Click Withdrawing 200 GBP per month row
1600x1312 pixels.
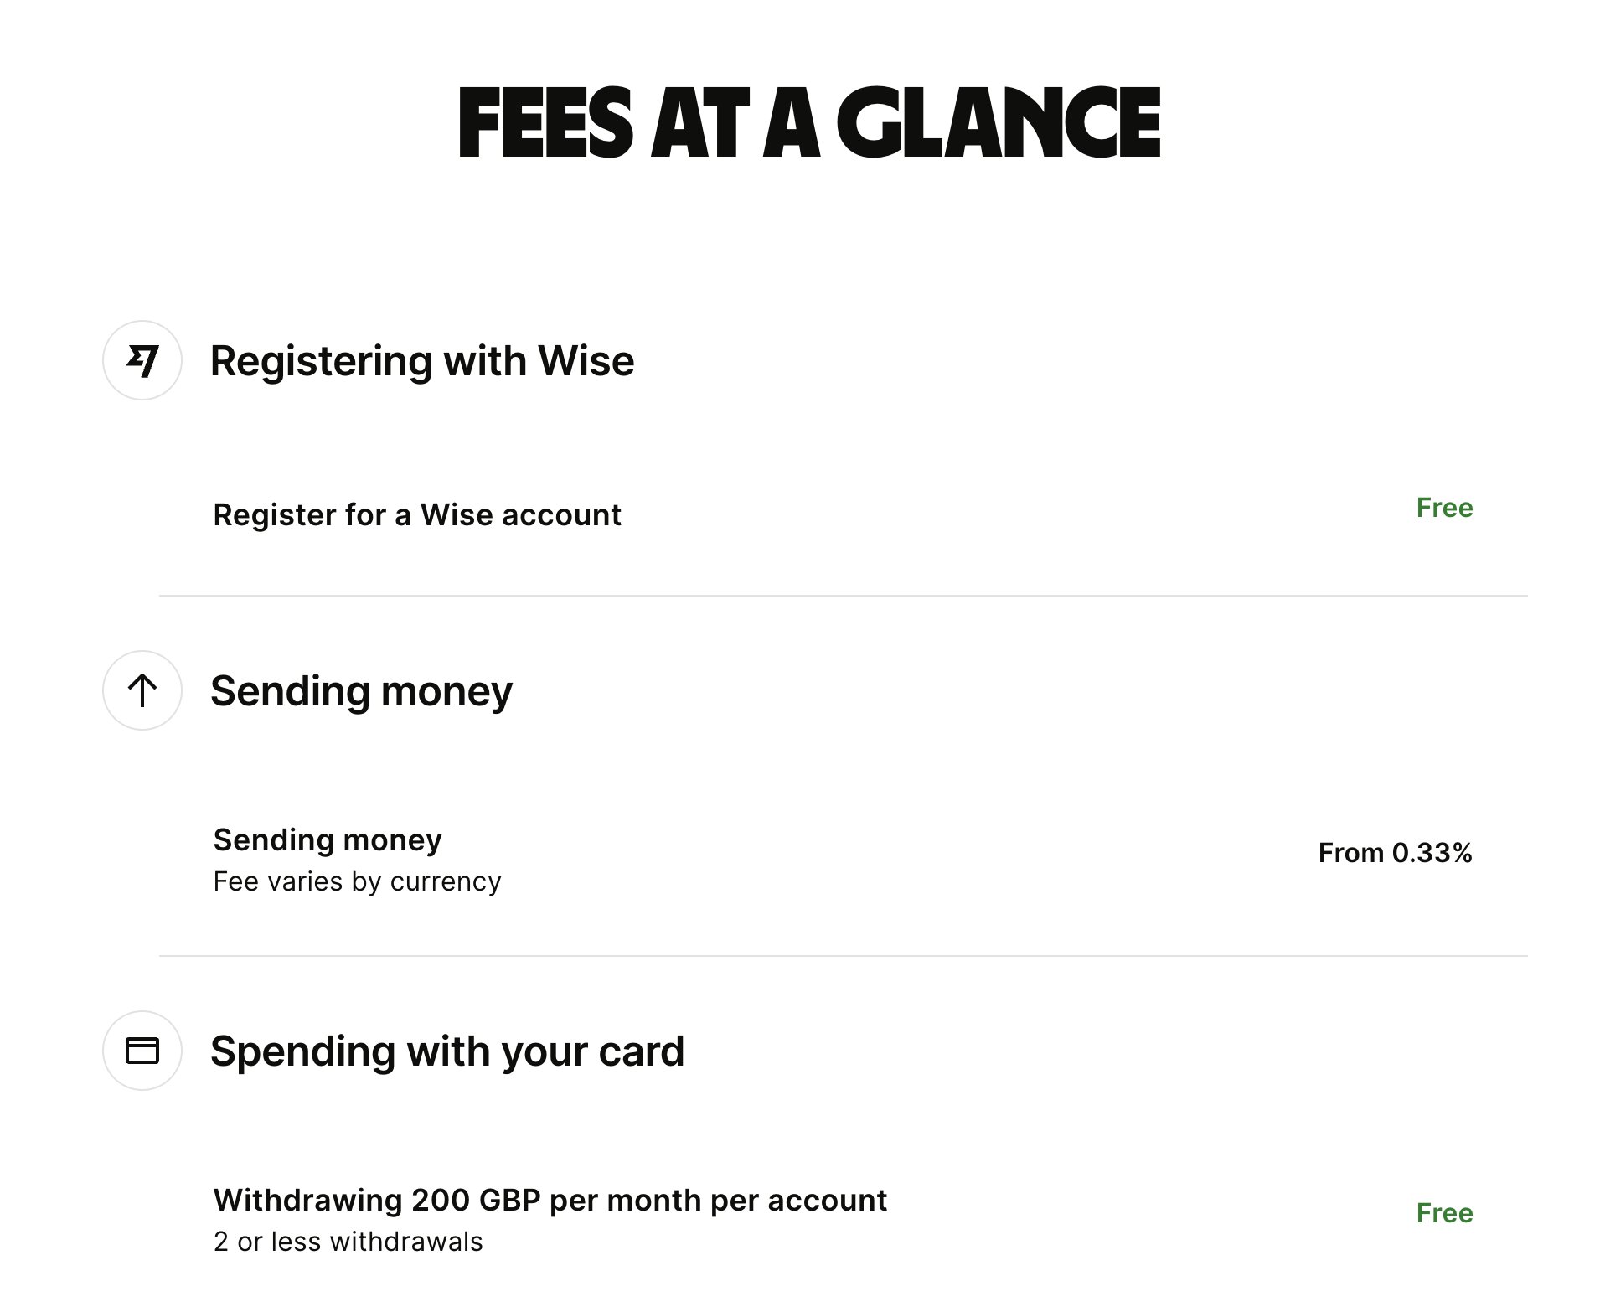[x=844, y=1220]
